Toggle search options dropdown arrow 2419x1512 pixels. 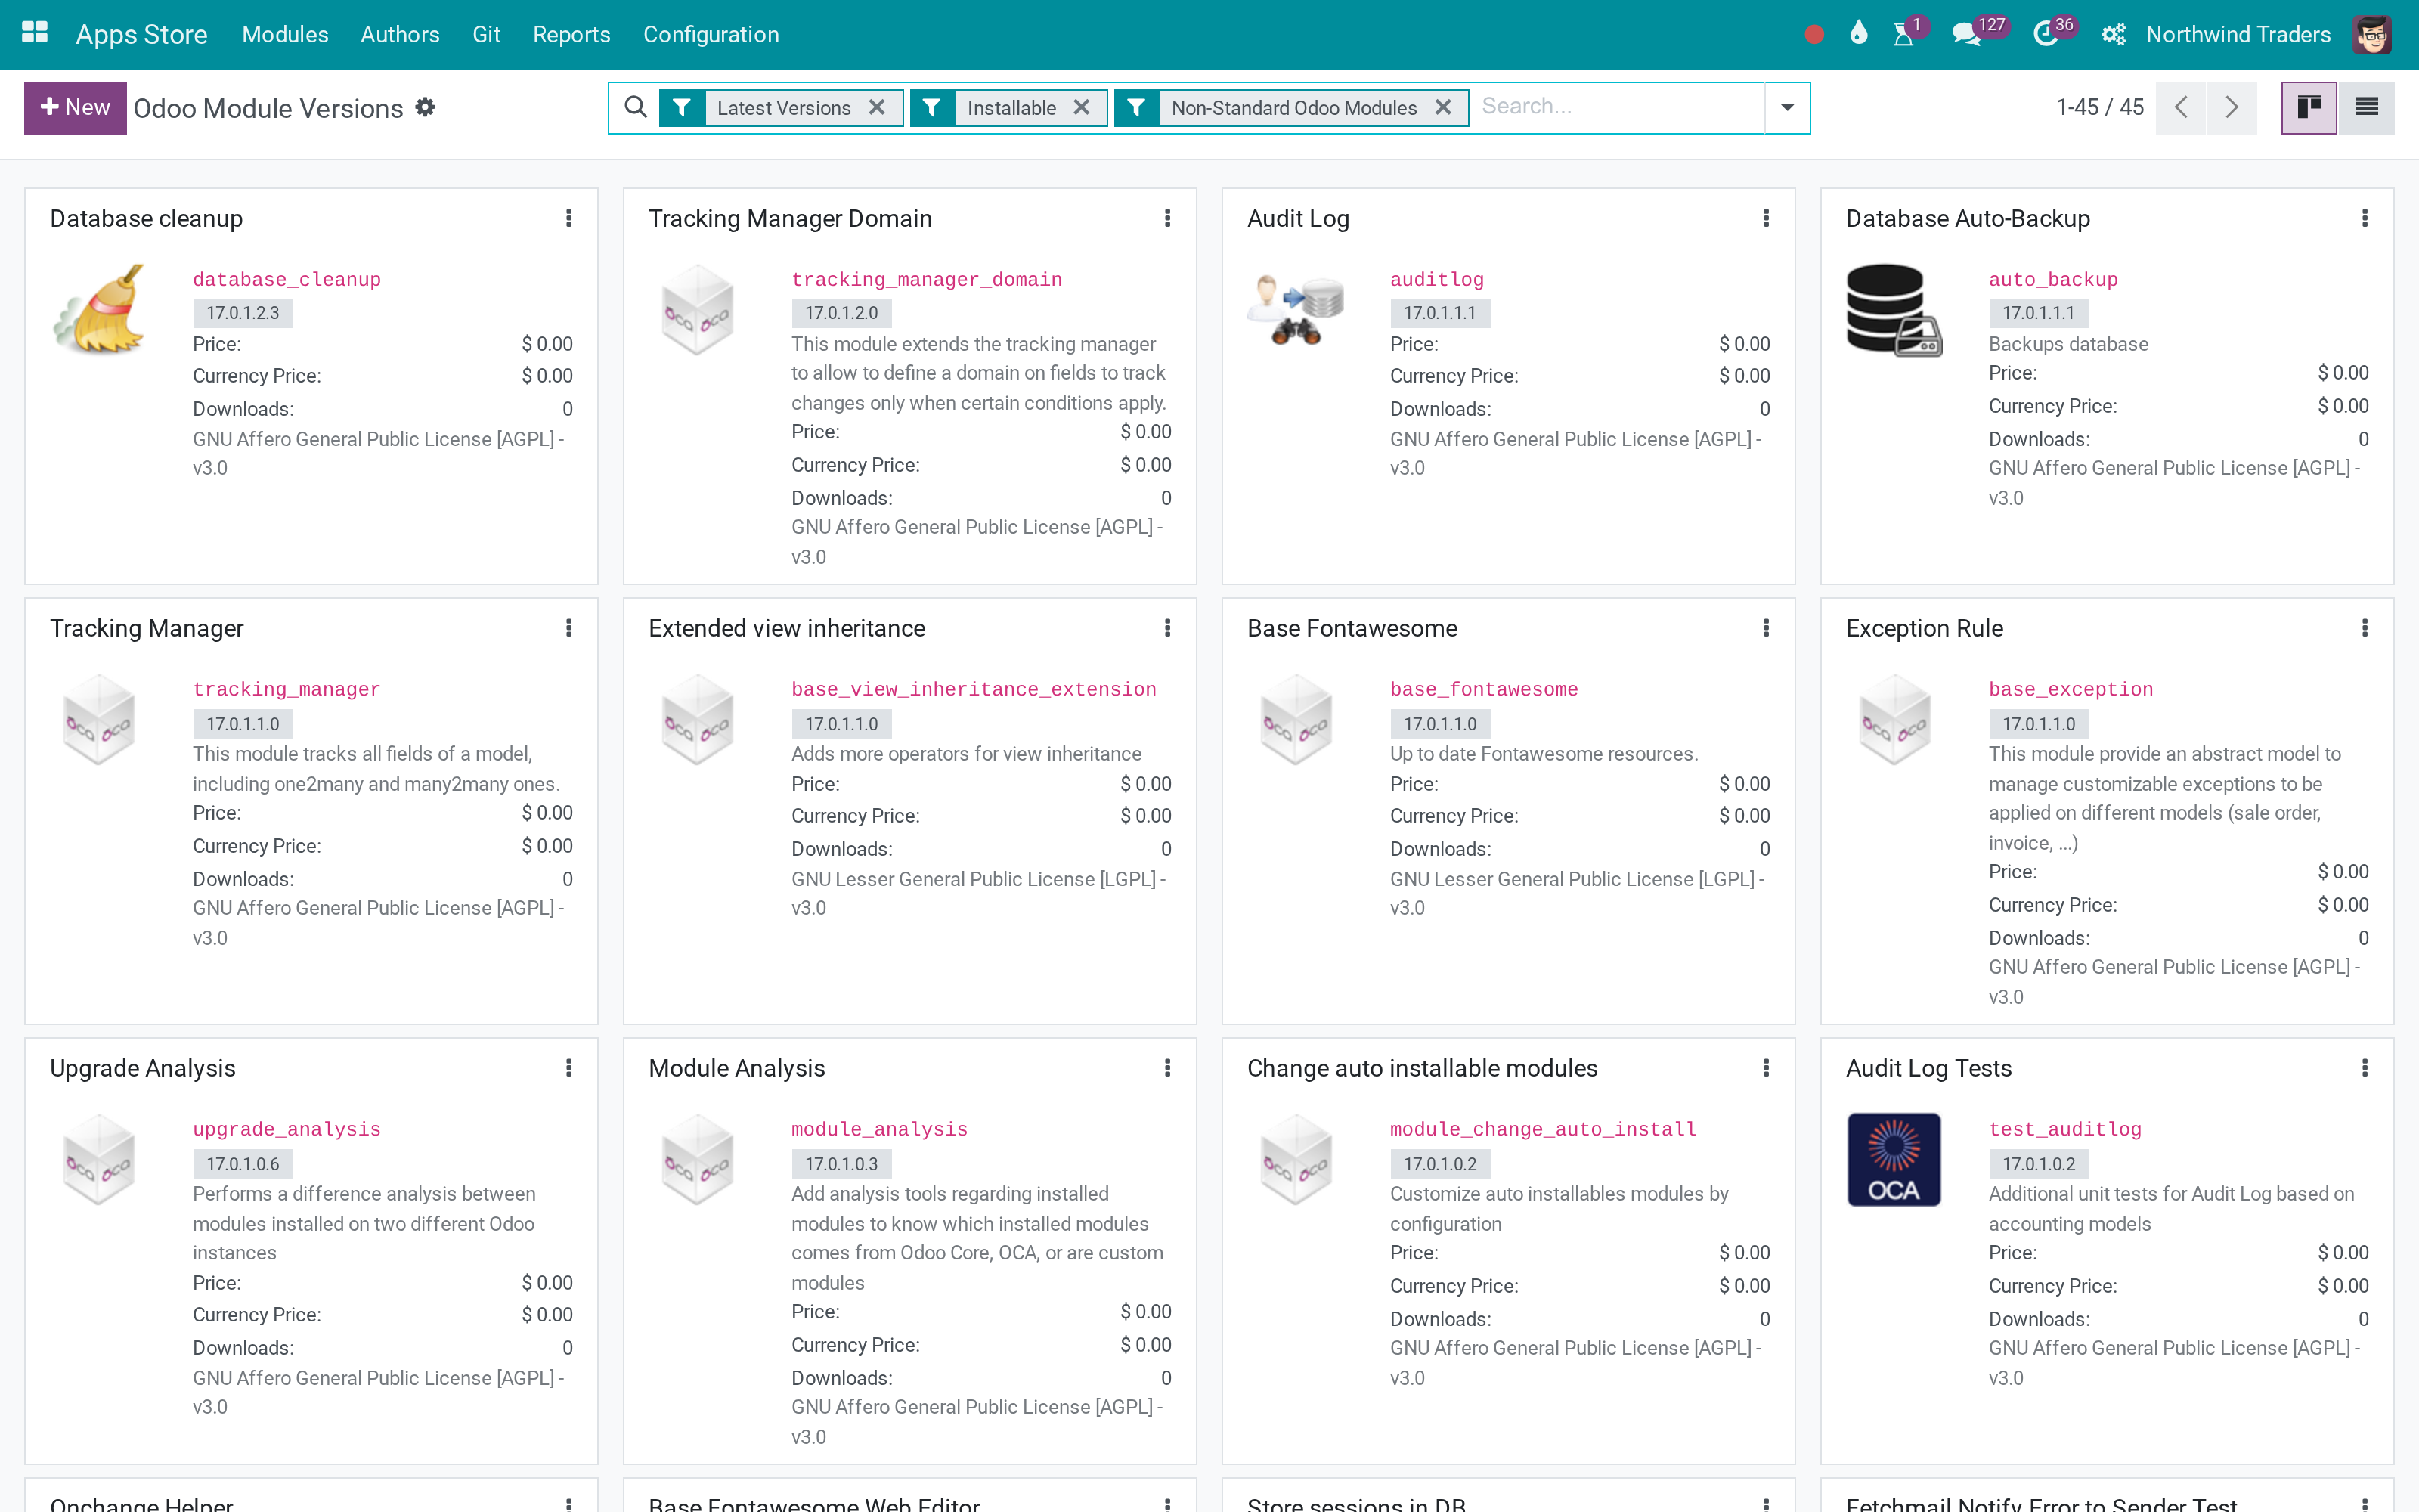click(x=1787, y=107)
